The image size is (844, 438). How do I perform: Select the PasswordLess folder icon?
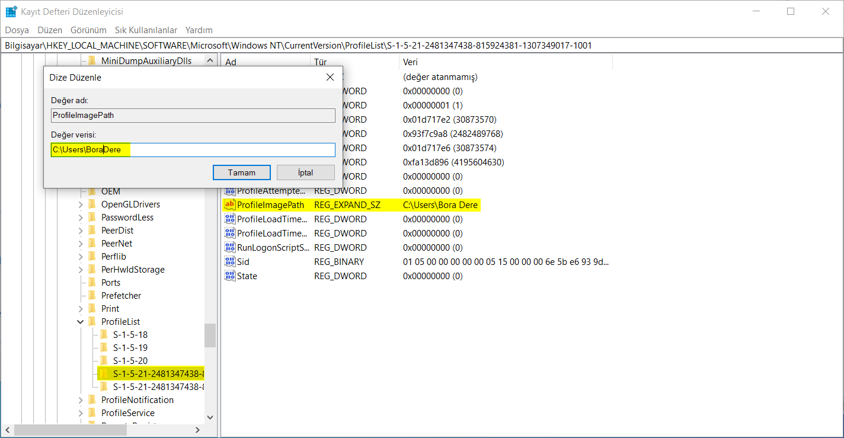pos(92,218)
